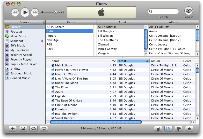Click the Play button
The height and width of the screenshot is (139, 203).
coord(25,12)
